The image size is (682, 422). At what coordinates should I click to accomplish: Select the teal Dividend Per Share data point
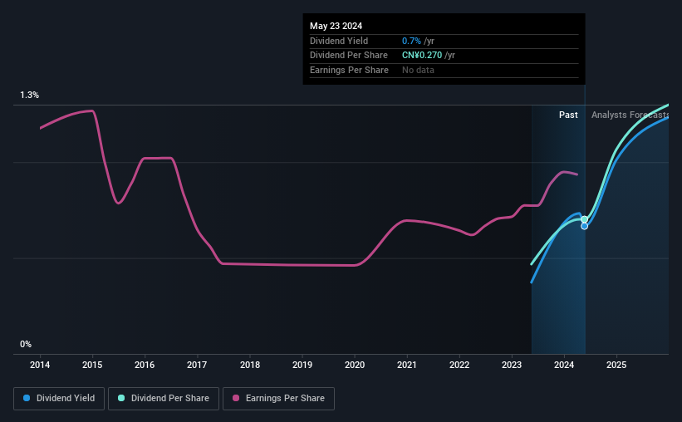[585, 219]
